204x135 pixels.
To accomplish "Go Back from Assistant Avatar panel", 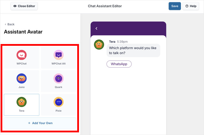I will pyautogui.click(x=9, y=24).
